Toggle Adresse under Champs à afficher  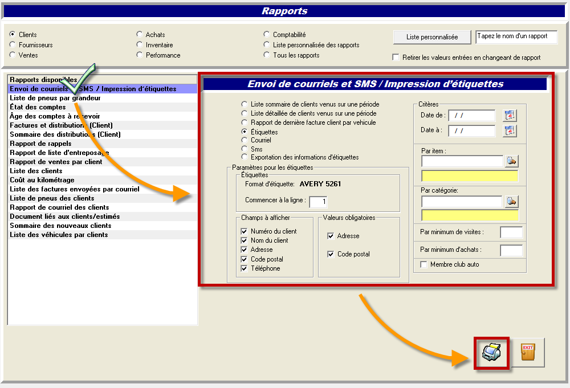pyautogui.click(x=244, y=250)
